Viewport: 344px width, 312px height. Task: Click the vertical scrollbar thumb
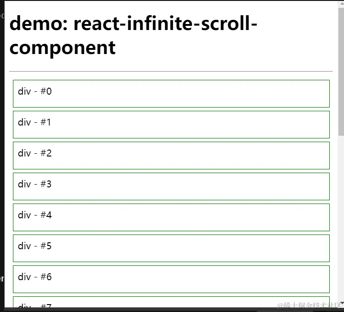(341, 72)
